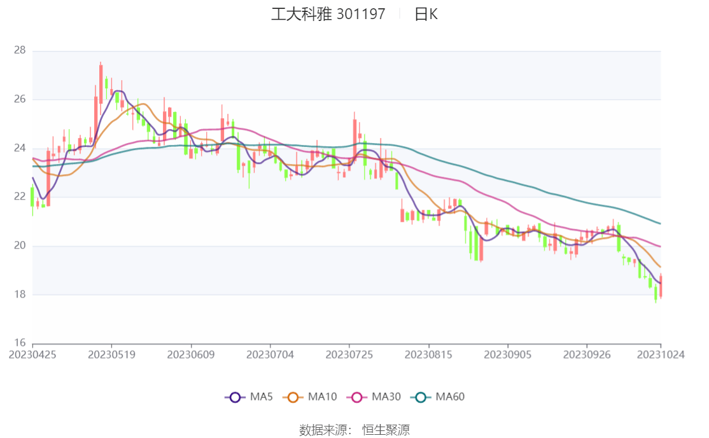
Task: Click the 28 price axis label
Action: click(20, 50)
